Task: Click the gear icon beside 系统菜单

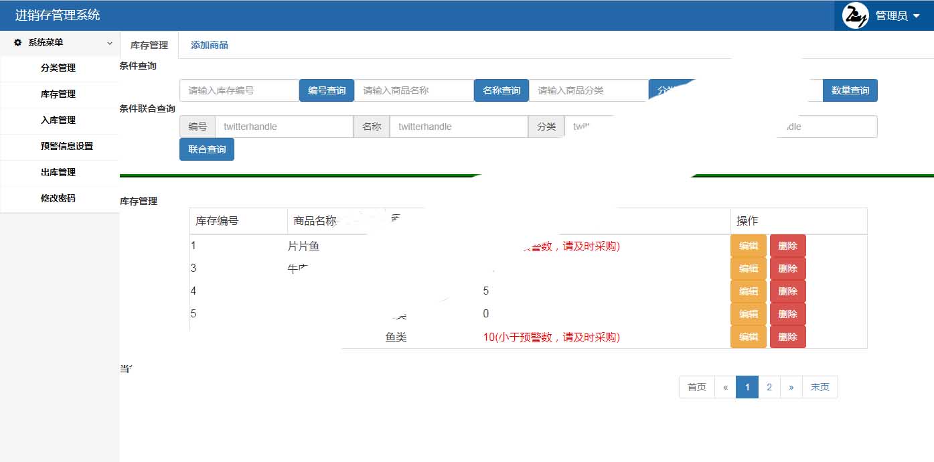Action: pos(18,42)
